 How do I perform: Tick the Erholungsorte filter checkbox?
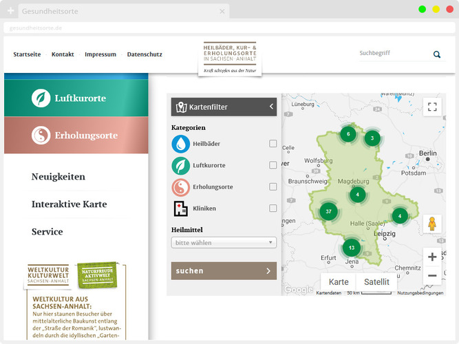[x=273, y=186]
